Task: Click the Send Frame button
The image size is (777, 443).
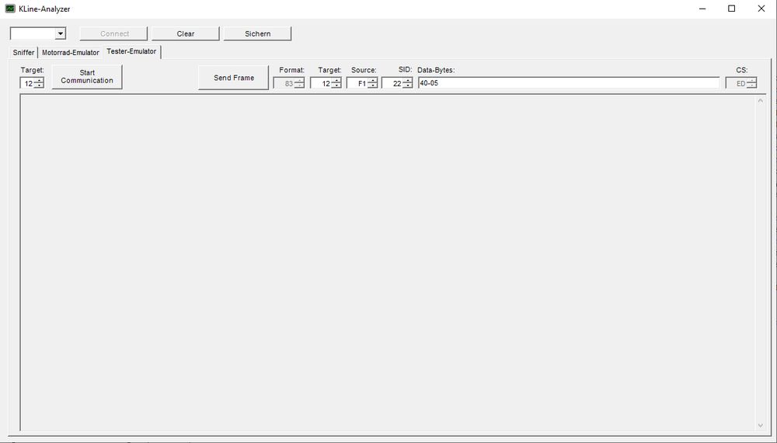Action: [x=234, y=78]
